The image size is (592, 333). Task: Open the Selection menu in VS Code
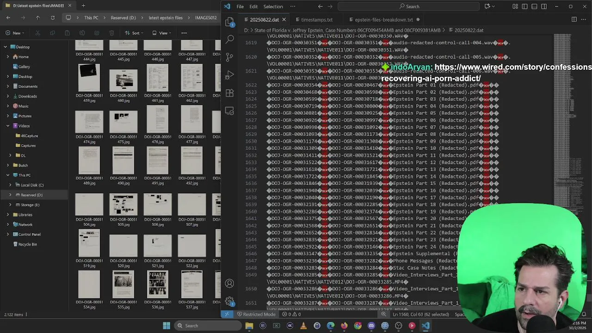tap(273, 6)
